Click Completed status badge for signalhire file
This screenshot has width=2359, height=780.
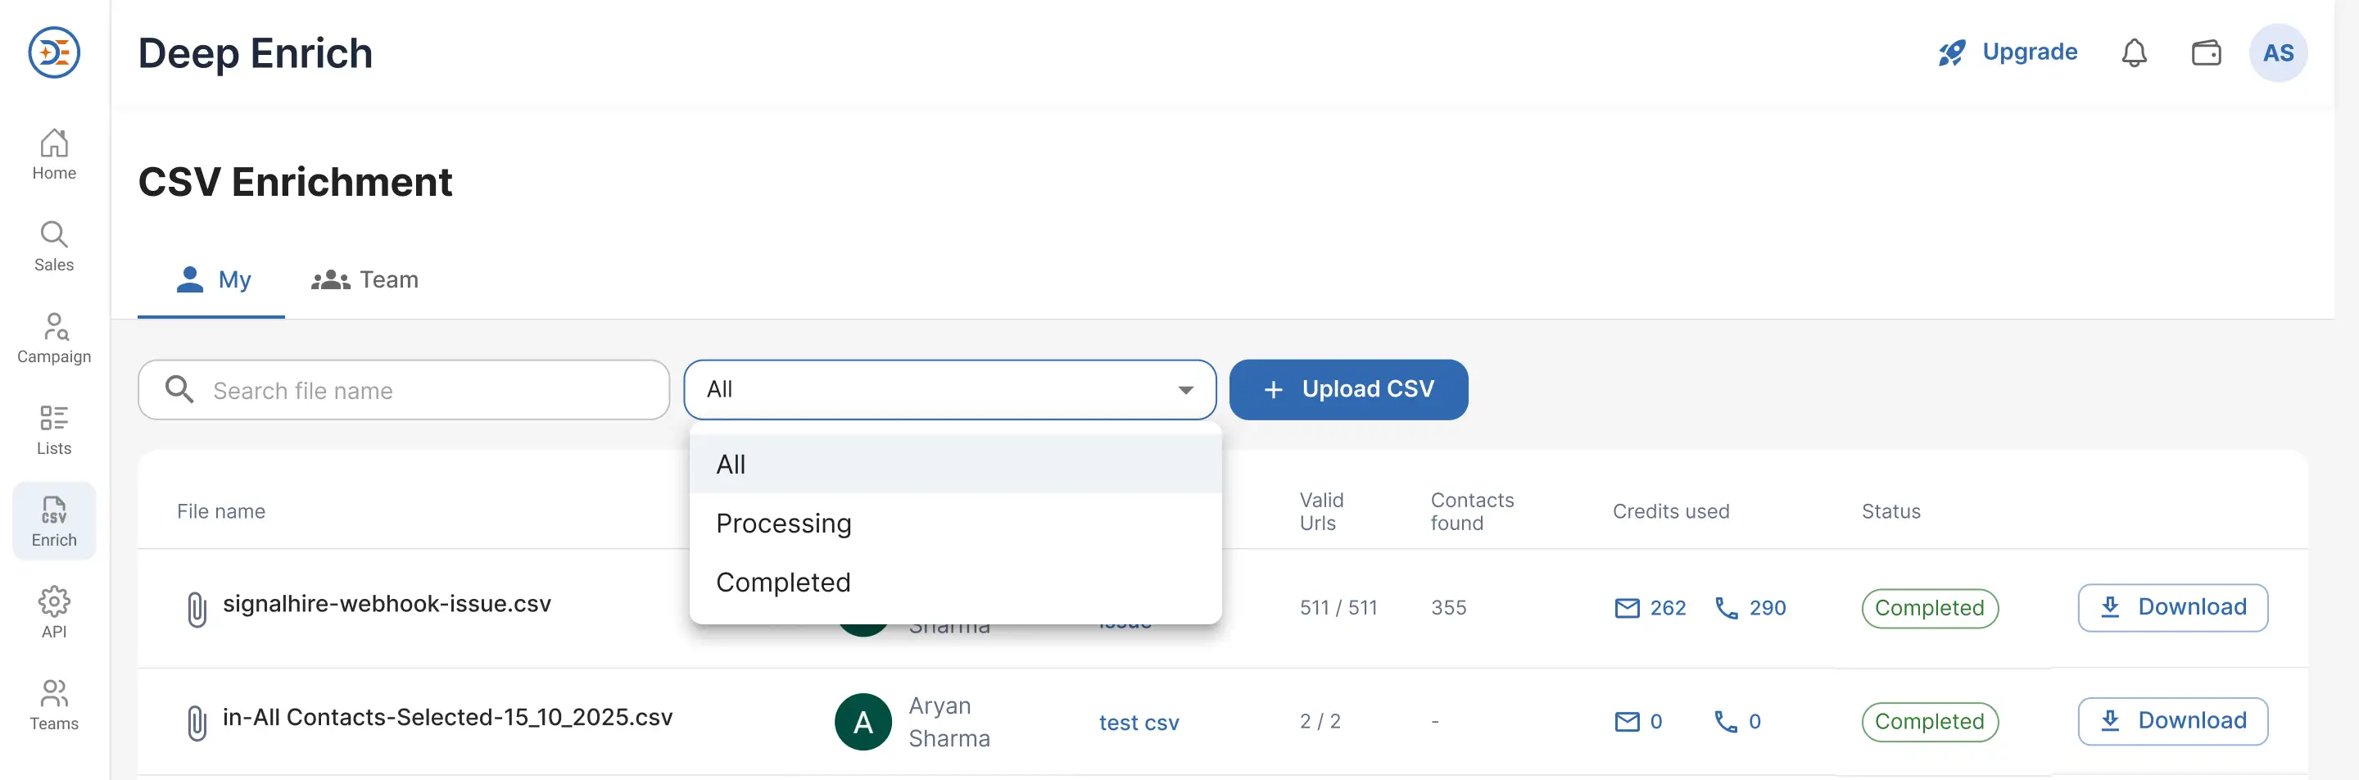coord(1930,608)
